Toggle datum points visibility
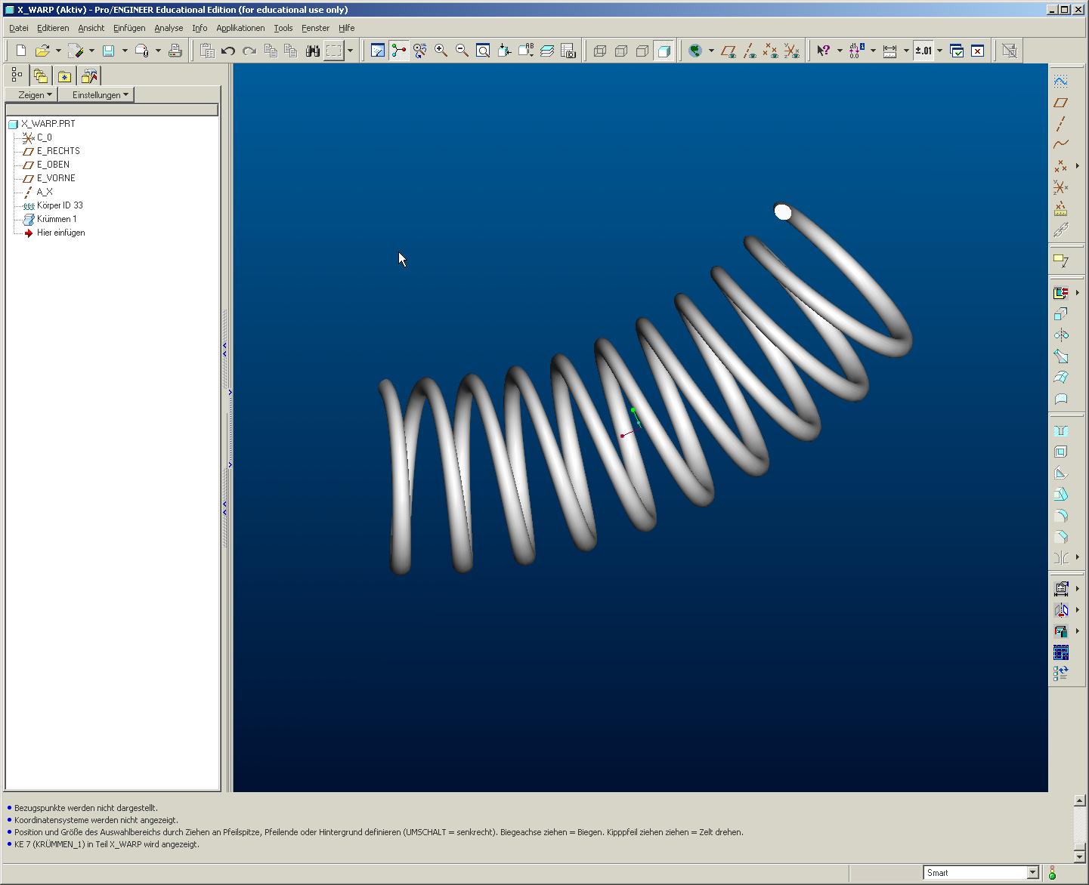Viewport: 1089px width, 885px height. tap(770, 51)
